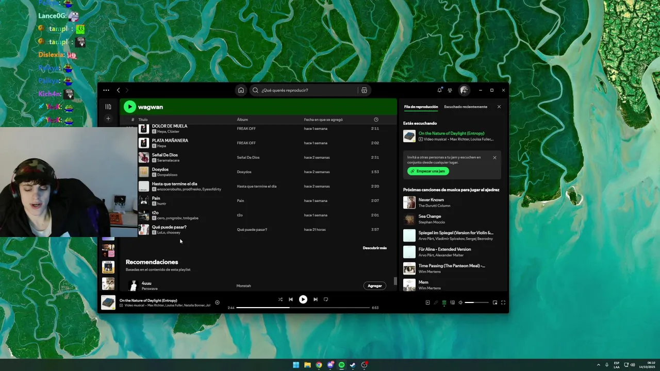Select Spiegel im Spiegel in queue
660x371 pixels.
tap(451, 235)
